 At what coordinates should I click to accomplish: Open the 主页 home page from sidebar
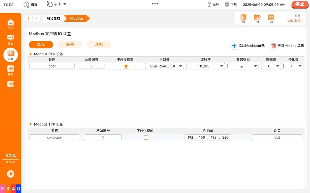click(x=11, y=24)
